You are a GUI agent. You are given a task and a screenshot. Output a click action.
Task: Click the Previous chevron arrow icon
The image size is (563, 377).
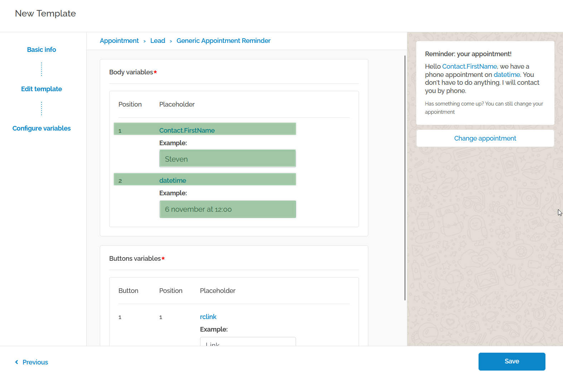point(16,362)
